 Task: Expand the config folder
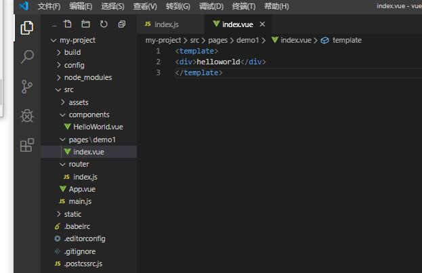tap(58, 65)
